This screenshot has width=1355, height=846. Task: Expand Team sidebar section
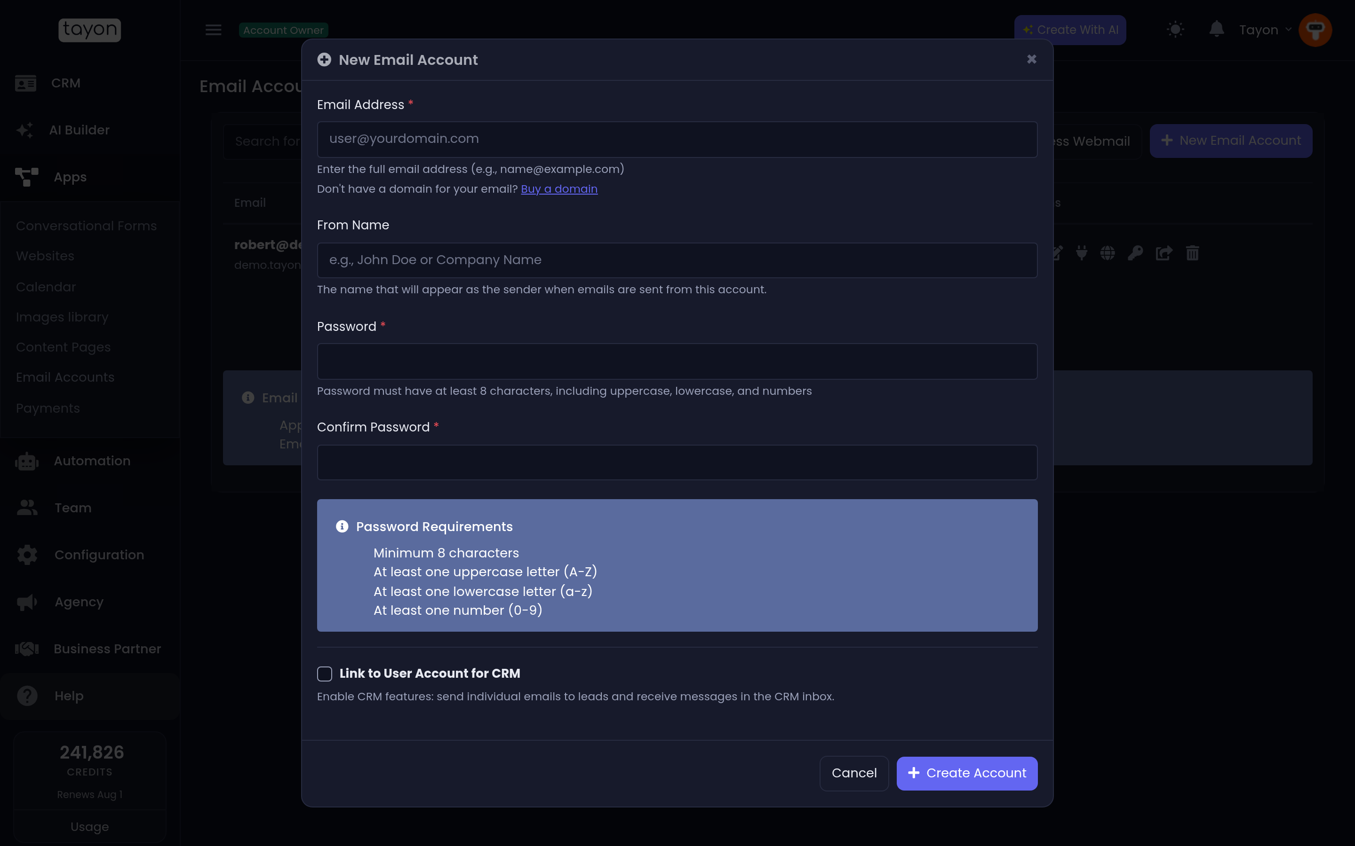pyautogui.click(x=73, y=508)
